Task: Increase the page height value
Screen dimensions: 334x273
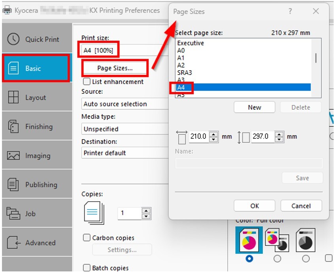Action: [279, 134]
